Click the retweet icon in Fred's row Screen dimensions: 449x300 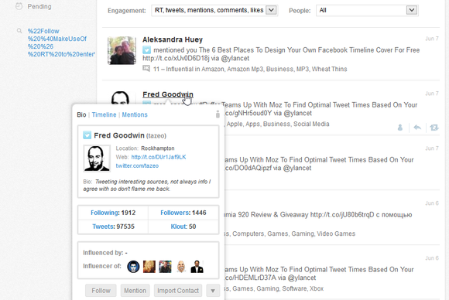click(434, 128)
